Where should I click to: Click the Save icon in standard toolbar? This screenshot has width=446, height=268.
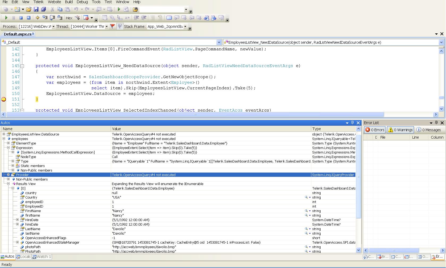pos(36,10)
